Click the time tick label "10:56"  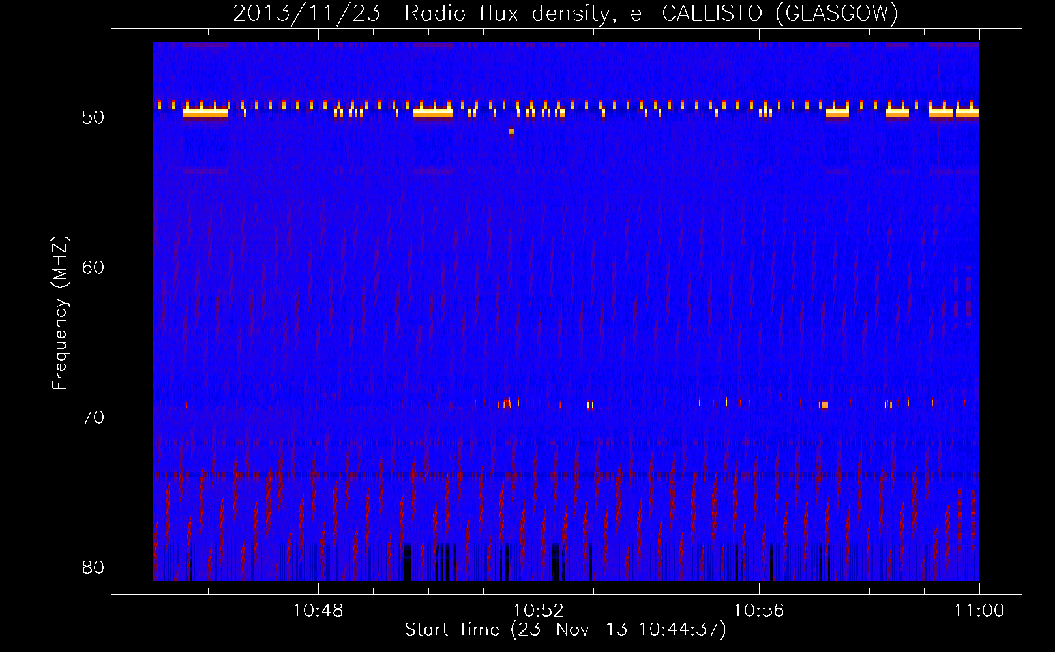(759, 611)
